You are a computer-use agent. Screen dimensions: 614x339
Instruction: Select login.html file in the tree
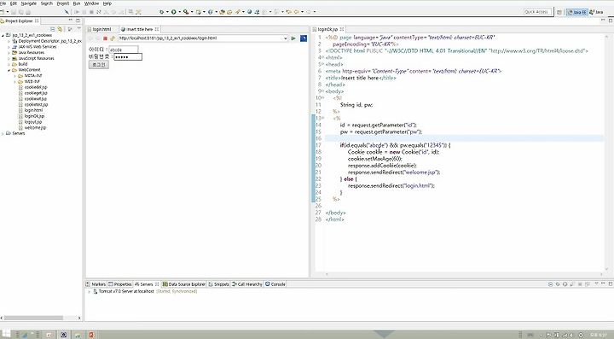tap(33, 110)
